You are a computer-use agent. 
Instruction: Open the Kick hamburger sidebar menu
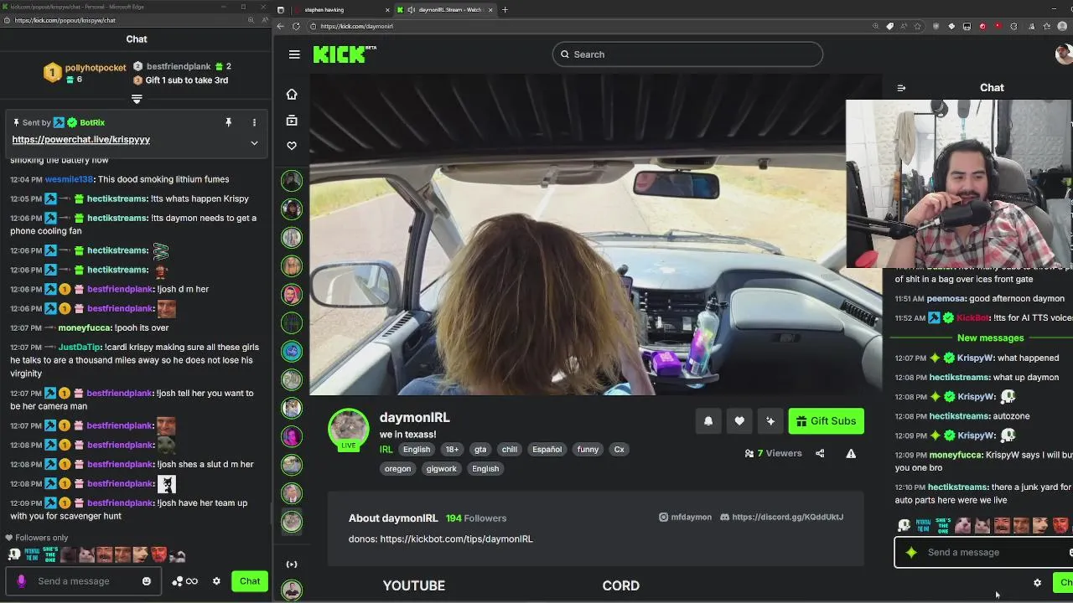click(x=294, y=54)
